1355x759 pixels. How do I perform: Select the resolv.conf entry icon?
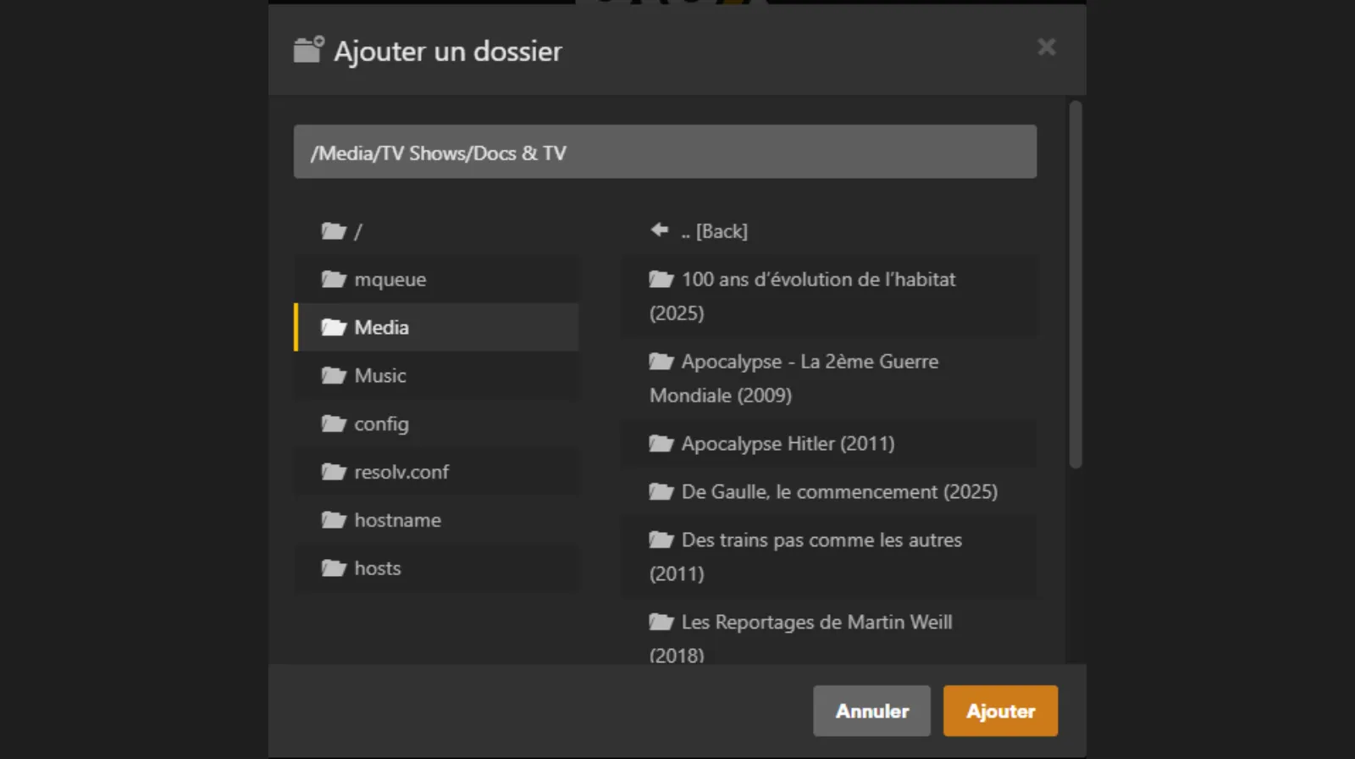334,473
